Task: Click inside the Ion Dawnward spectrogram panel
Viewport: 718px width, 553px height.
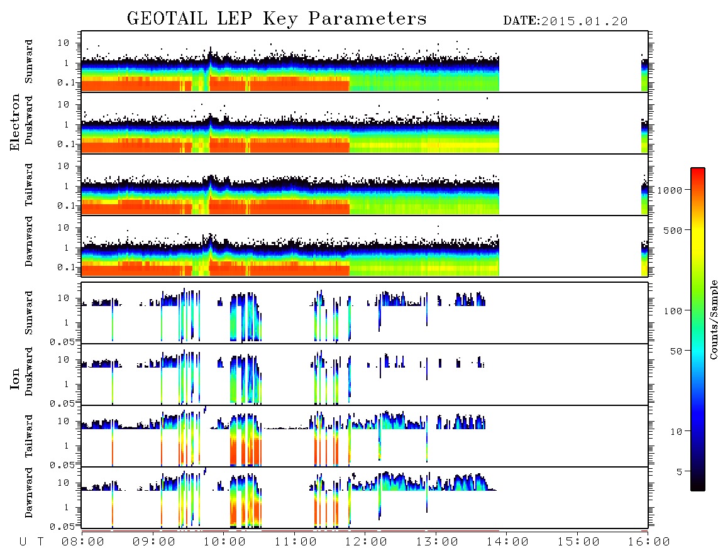Action: 365,498
